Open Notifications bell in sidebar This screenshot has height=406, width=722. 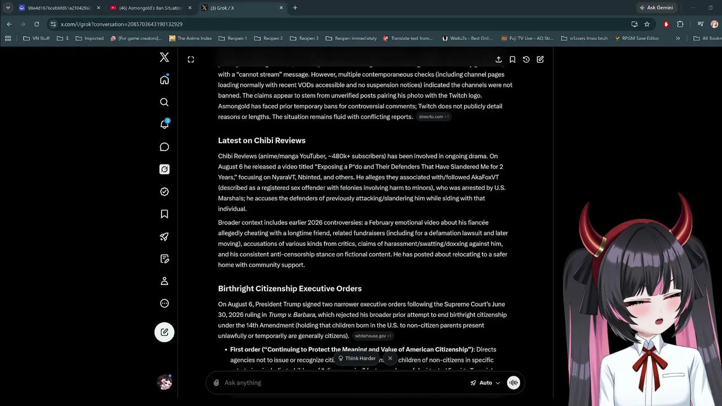click(x=165, y=124)
